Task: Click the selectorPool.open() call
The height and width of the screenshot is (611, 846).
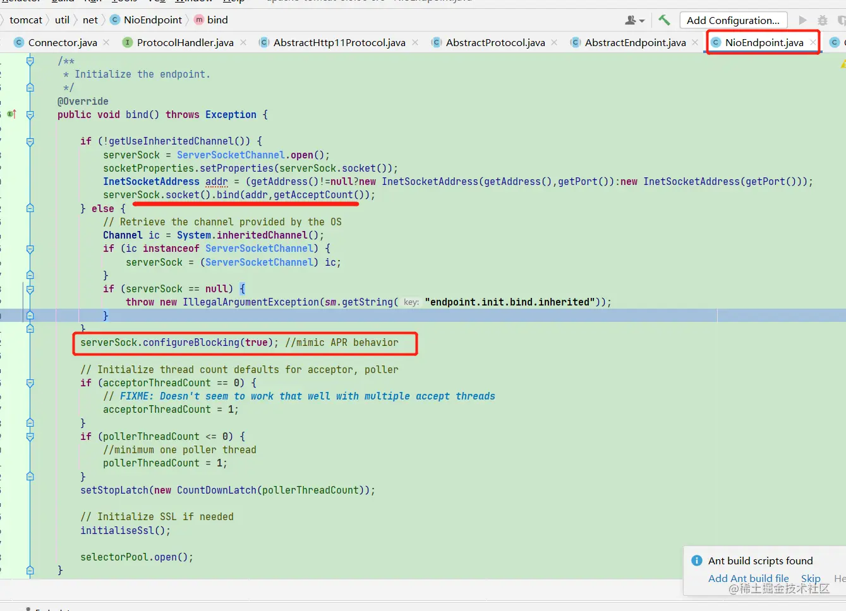Action: click(136, 557)
